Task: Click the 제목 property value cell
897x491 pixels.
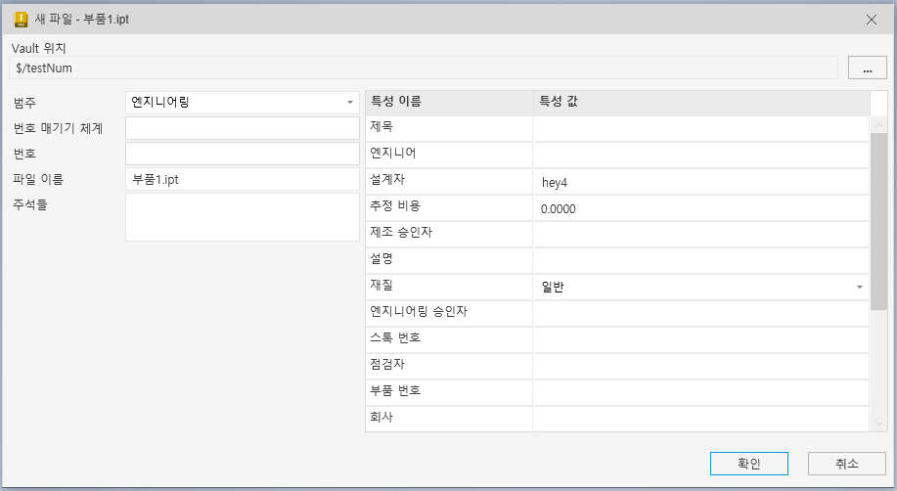Action: pyautogui.click(x=700, y=128)
